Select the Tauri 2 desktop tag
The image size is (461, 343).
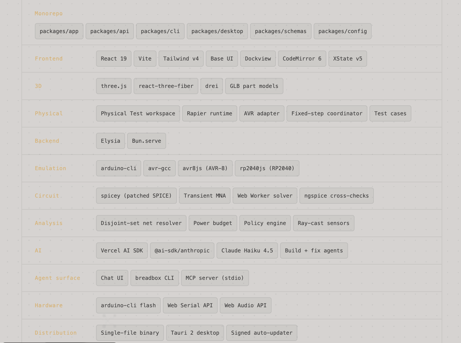point(195,333)
